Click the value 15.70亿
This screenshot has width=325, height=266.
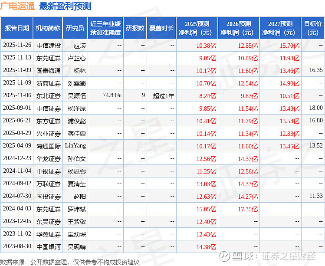pyautogui.click(x=289, y=46)
